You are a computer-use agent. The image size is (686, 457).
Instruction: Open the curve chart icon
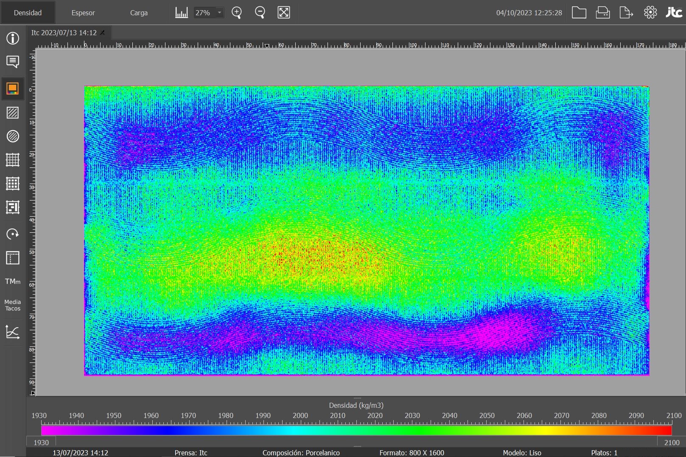pos(13,332)
